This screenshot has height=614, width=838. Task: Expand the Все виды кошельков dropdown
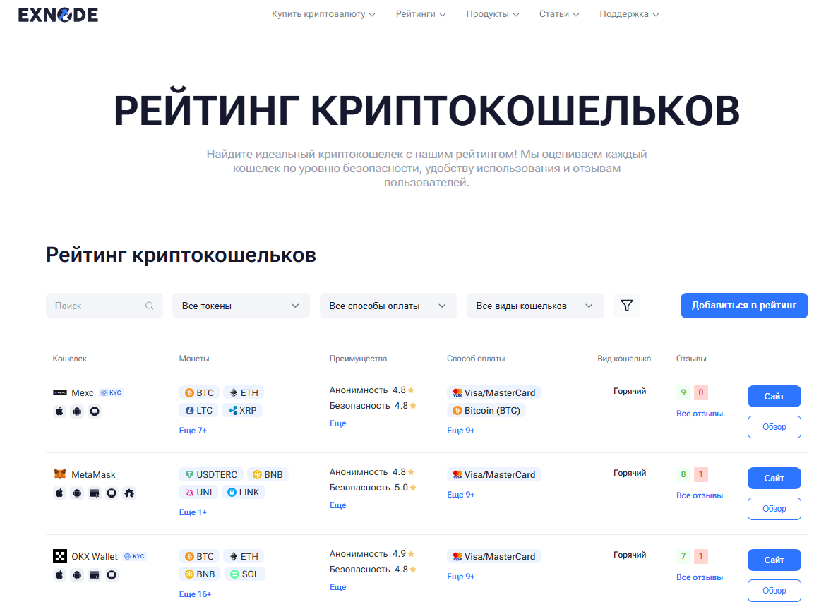(534, 305)
